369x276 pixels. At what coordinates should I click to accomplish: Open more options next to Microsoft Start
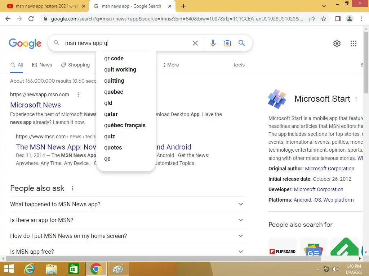click(356, 99)
